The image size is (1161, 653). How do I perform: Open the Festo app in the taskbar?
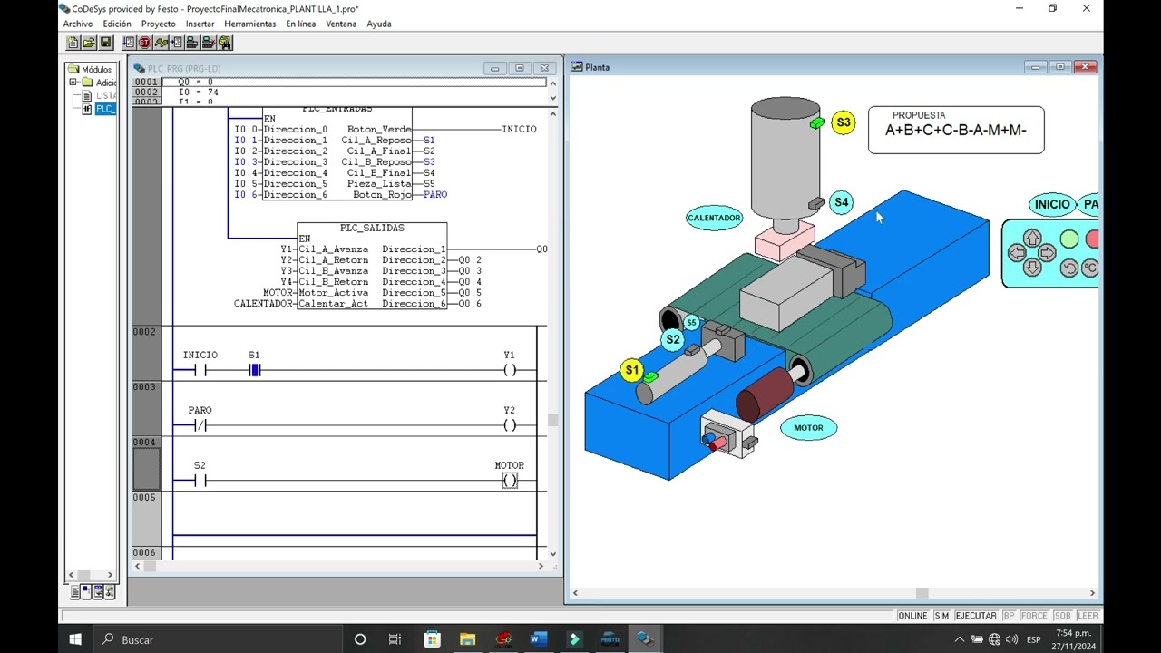610,639
